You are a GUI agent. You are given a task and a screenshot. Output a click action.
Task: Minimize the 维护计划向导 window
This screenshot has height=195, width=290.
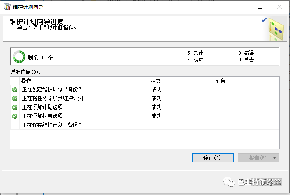(x=241, y=7)
